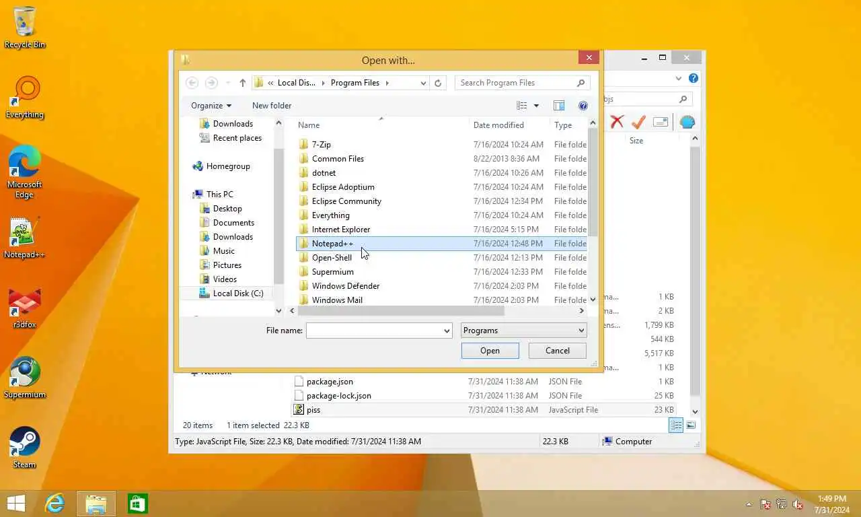This screenshot has width=861, height=517.
Task: Launch Notepad++ desktop shortcut
Action: tap(25, 238)
